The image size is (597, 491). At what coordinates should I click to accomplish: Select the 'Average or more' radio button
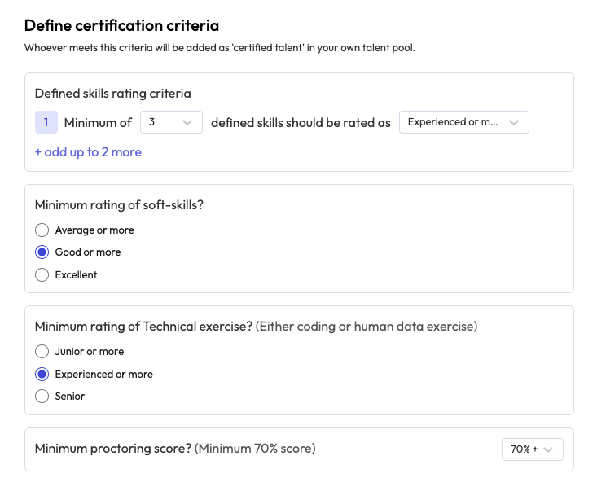(42, 230)
